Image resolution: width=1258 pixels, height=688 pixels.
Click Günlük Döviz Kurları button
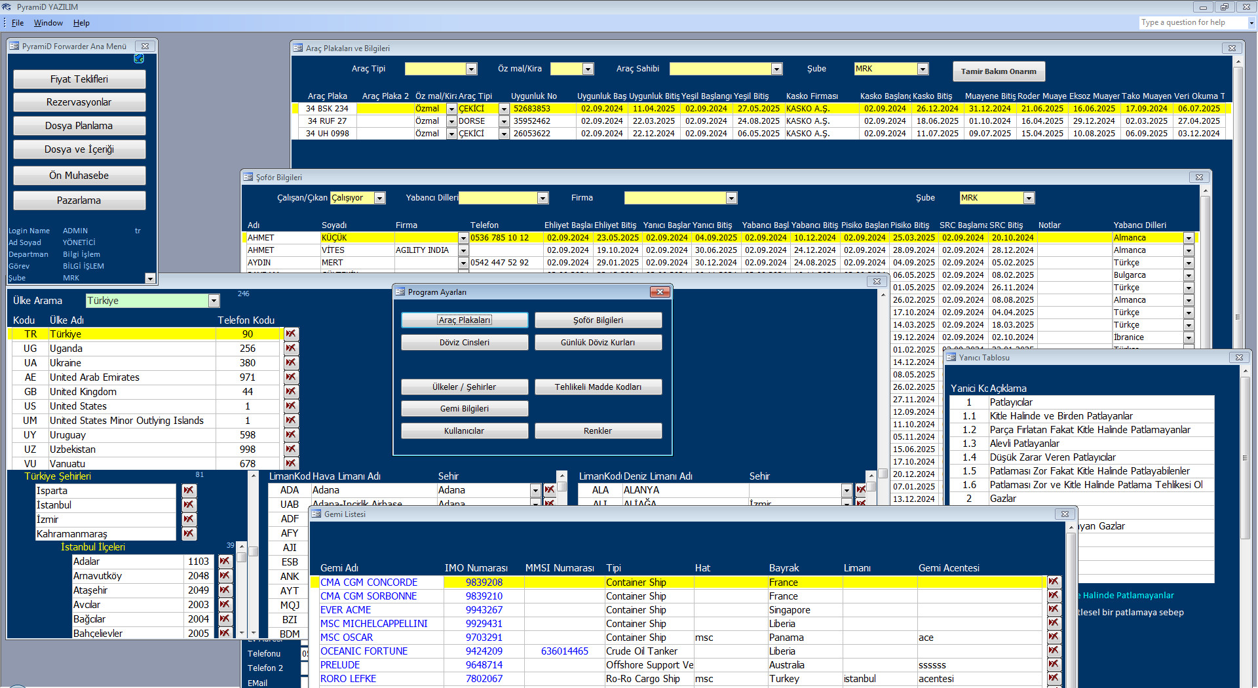(x=598, y=343)
